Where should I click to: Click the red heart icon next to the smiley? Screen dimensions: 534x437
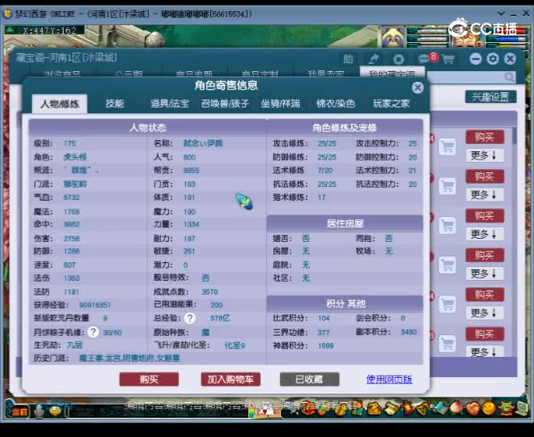[472, 407]
